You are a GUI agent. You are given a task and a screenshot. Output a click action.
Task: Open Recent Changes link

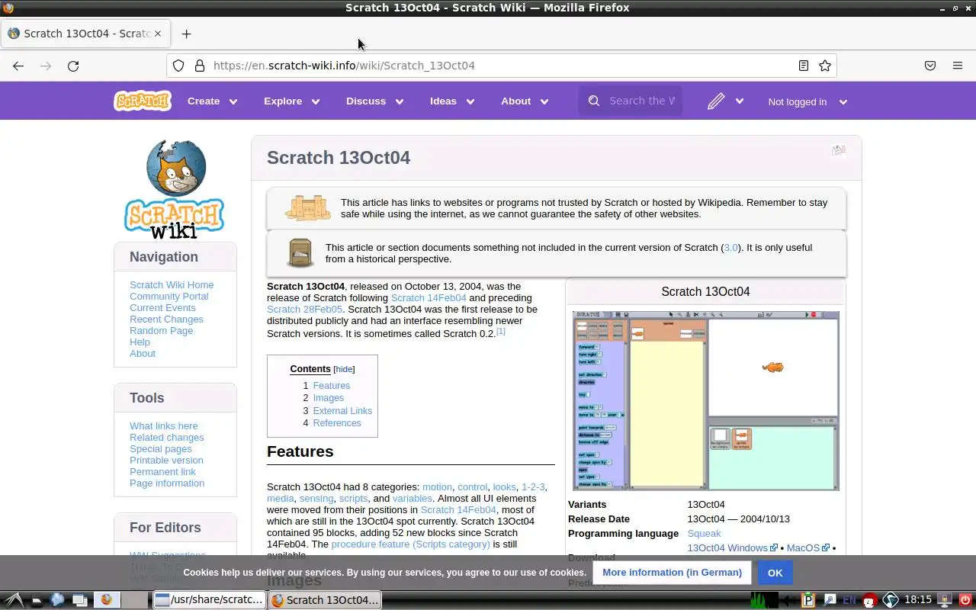(166, 319)
